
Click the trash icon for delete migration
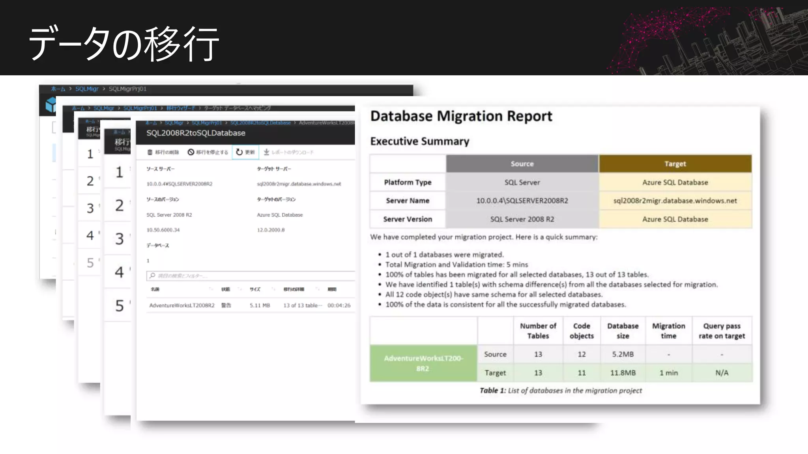pyautogui.click(x=150, y=152)
